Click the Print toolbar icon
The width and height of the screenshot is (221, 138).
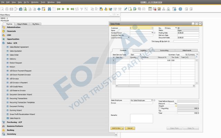7,9
